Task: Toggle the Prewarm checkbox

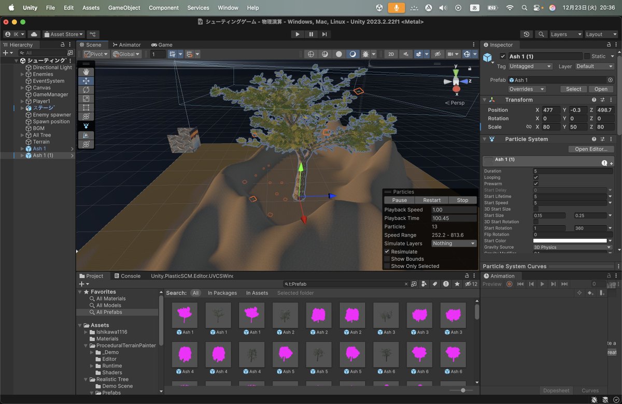Action: point(536,184)
